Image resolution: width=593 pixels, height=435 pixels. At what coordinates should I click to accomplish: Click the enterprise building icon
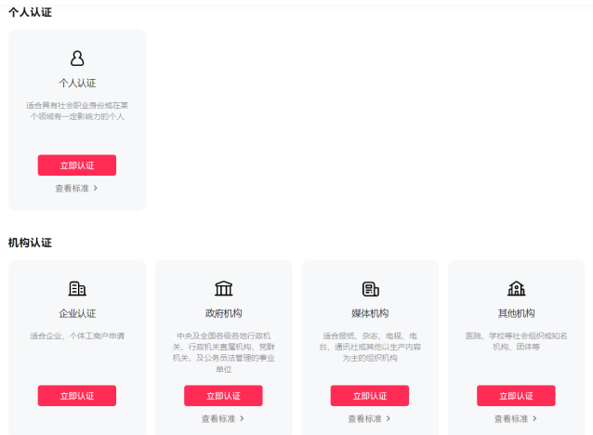77,289
